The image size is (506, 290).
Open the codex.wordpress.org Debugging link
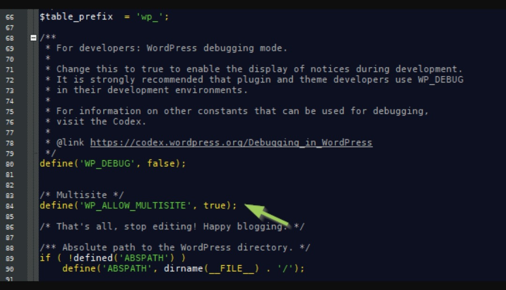231,142
